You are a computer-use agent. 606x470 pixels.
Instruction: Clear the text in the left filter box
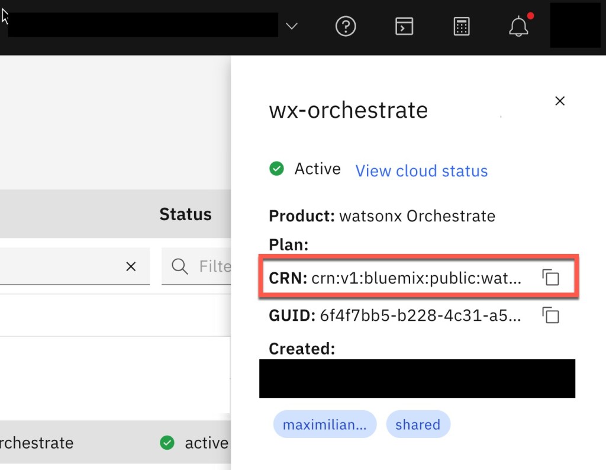point(131,266)
